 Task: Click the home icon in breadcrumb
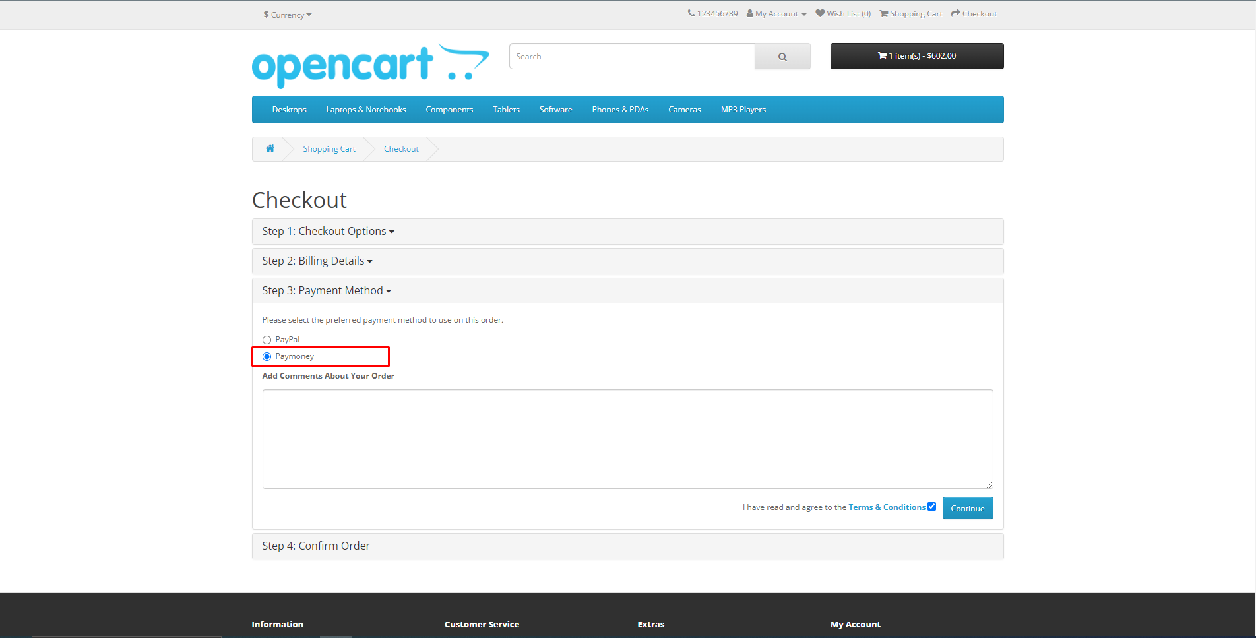(x=270, y=148)
